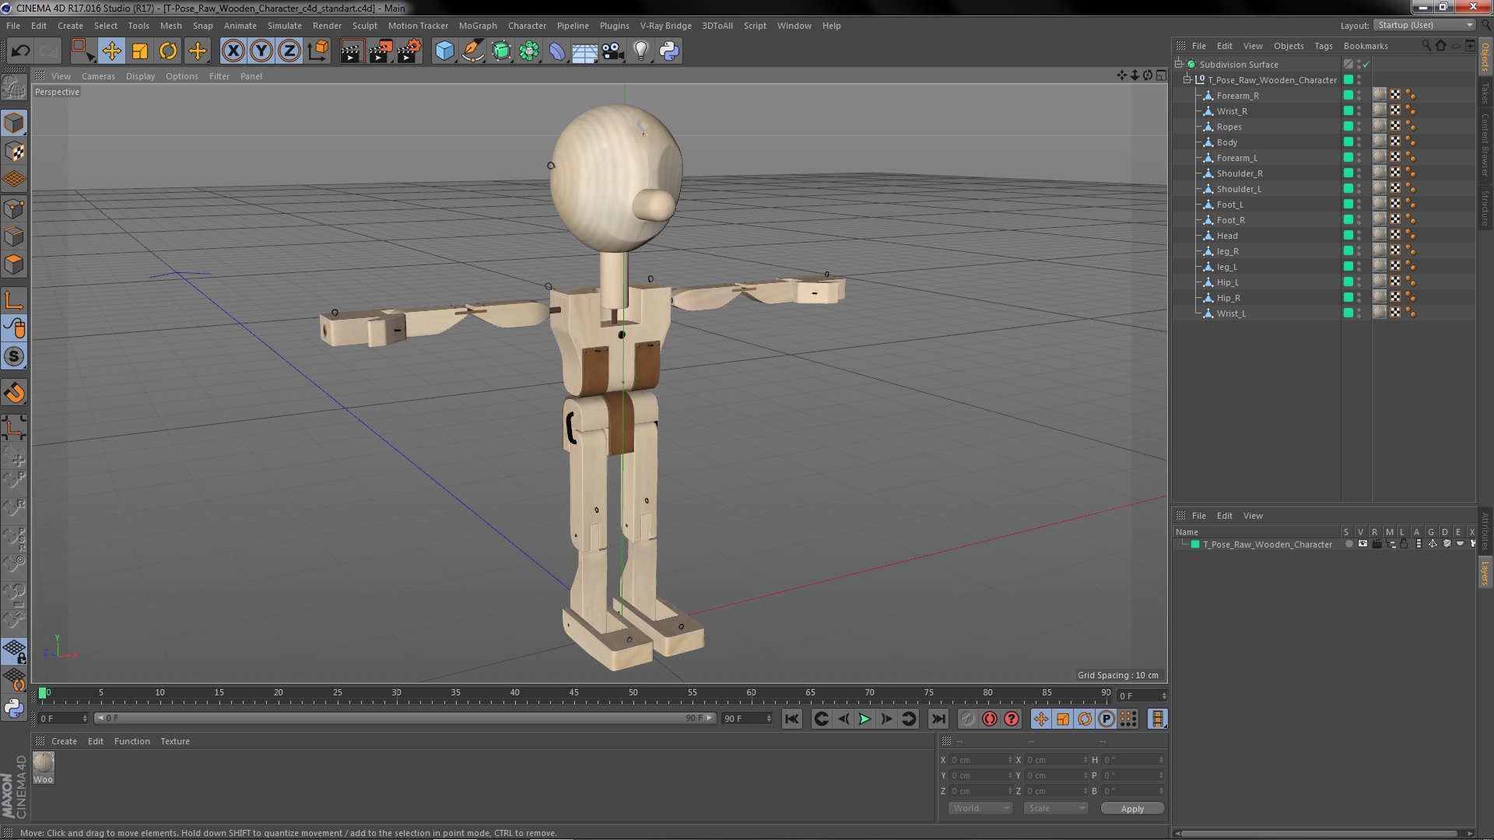Open viewport Display menu
This screenshot has height=840, width=1494.
(x=140, y=76)
